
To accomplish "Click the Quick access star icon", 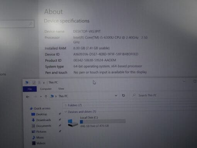I will (x=31, y=109).
